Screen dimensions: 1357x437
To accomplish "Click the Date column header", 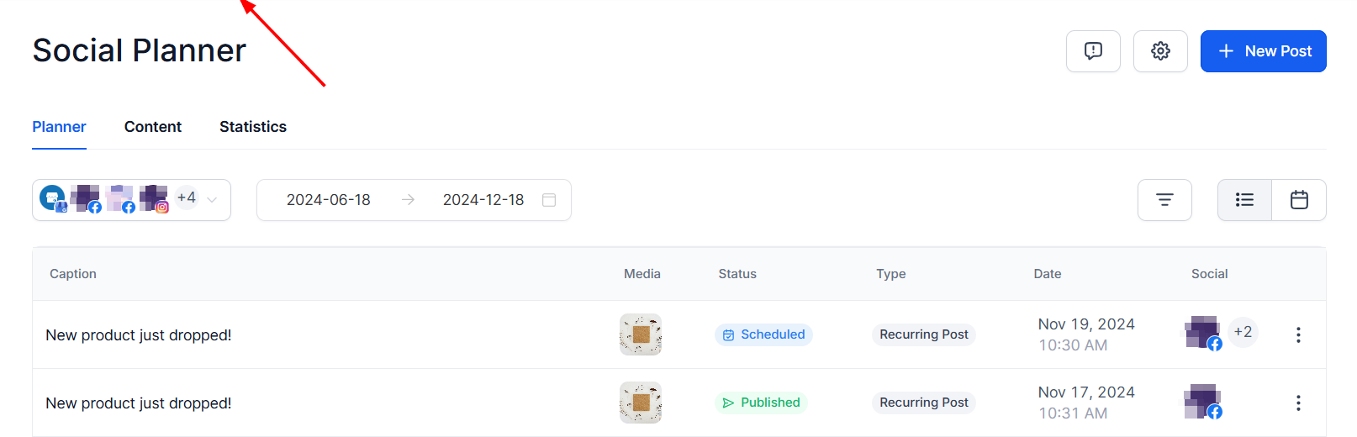I will [1048, 274].
